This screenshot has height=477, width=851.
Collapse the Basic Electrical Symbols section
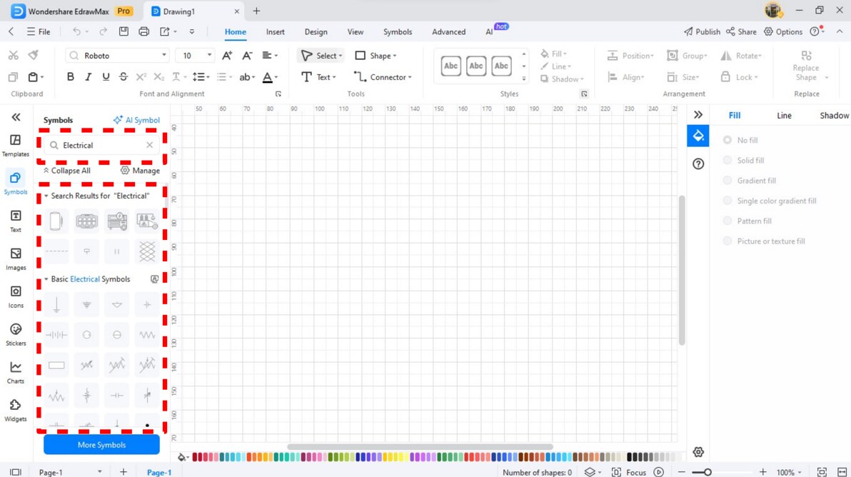[46, 279]
